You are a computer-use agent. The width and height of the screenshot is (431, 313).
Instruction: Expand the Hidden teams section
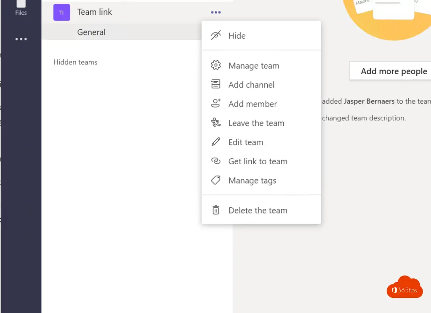pos(75,62)
